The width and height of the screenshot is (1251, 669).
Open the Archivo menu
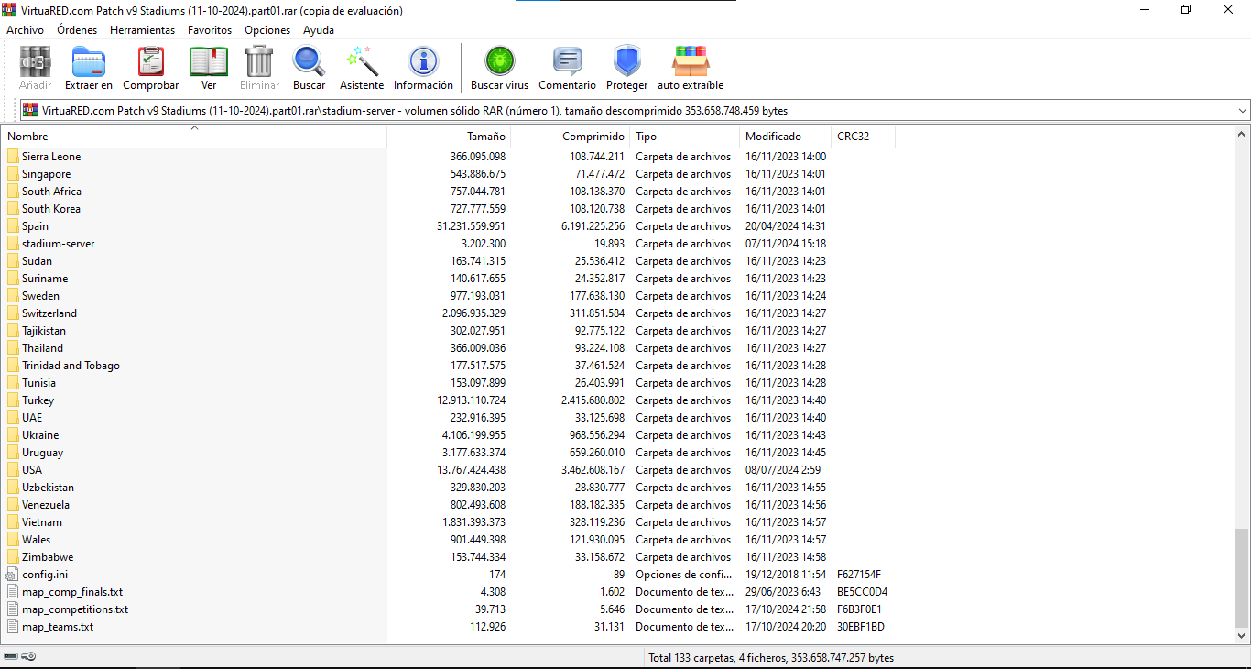[25, 30]
